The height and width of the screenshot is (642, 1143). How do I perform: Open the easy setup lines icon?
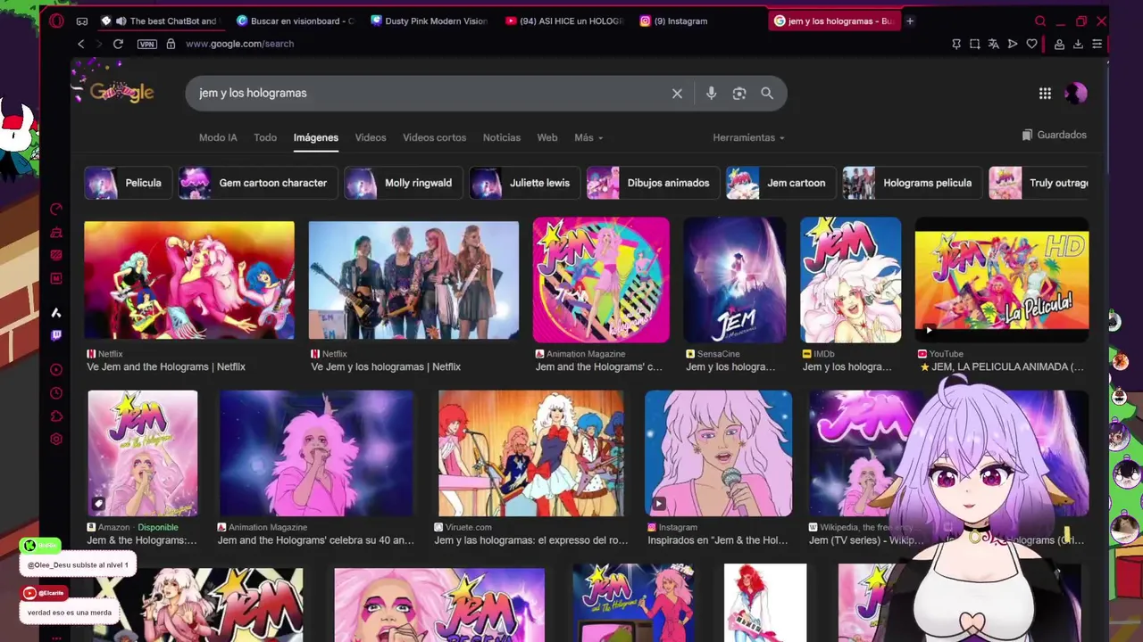[x=1097, y=44]
